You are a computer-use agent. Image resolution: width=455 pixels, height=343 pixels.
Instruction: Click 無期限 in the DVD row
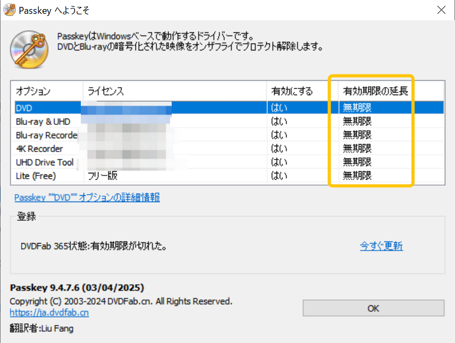357,108
